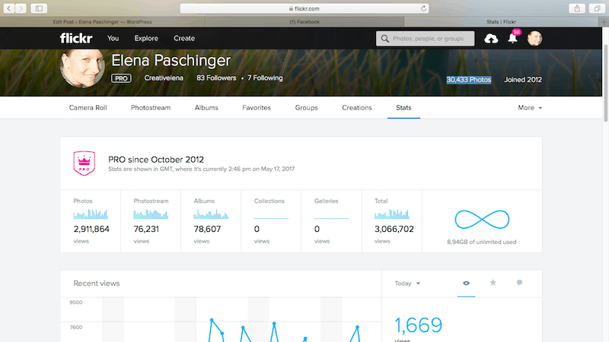Click the PRO badge beside Creativelena
609x342 pixels.
click(x=121, y=78)
